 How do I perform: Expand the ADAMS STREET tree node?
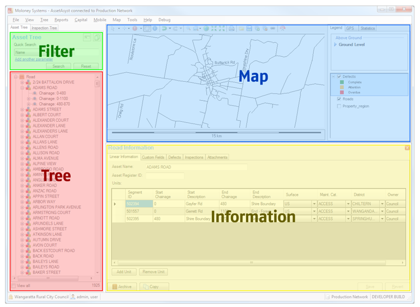(22, 110)
